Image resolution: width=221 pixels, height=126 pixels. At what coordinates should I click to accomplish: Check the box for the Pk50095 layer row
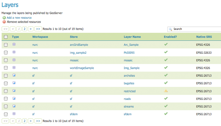[6, 53]
